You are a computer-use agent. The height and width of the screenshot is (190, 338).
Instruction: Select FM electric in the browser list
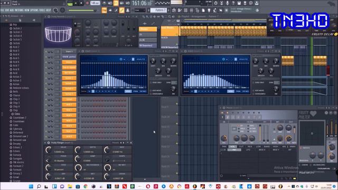coord(18,162)
